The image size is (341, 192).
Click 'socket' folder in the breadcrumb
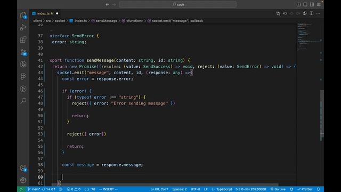(60, 21)
